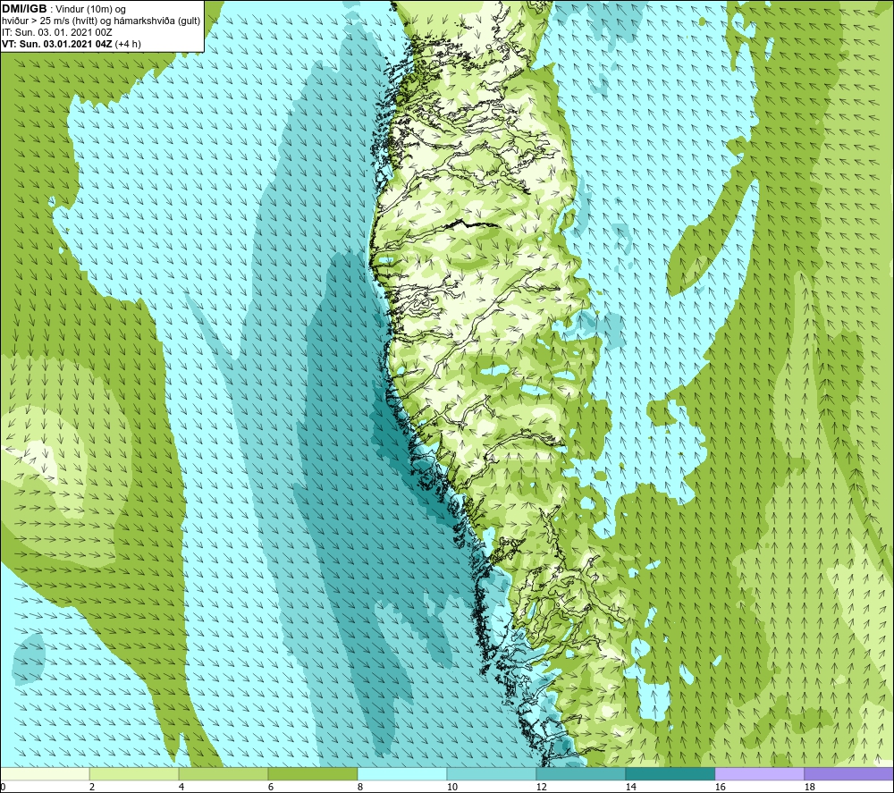Screen dimensions: 894x793
Task: Click the 6–8 m/s olive green legend swatch
Action: [x=312, y=773]
